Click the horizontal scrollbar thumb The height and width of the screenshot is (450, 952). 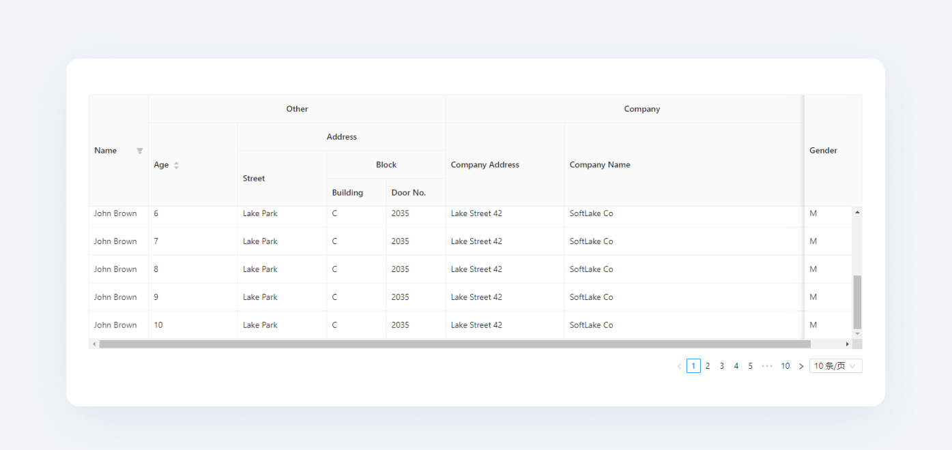point(455,344)
